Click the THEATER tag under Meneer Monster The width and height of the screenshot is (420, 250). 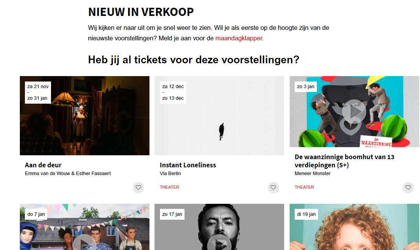(304, 187)
